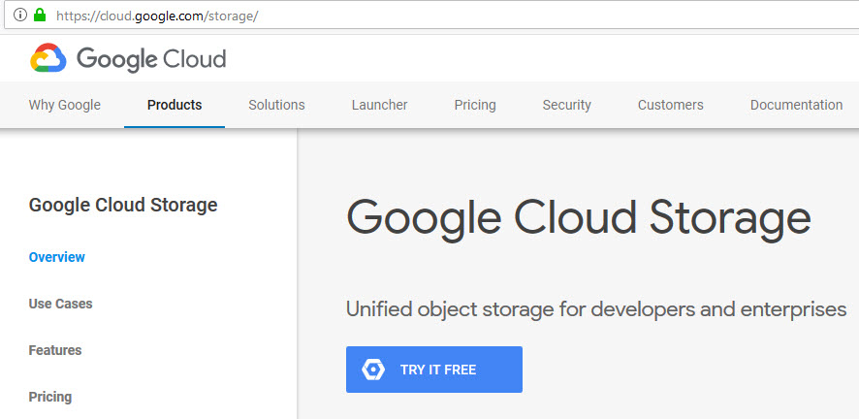859x419 pixels.
Task: Click the Google Cloud wordmark text
Action: click(151, 59)
